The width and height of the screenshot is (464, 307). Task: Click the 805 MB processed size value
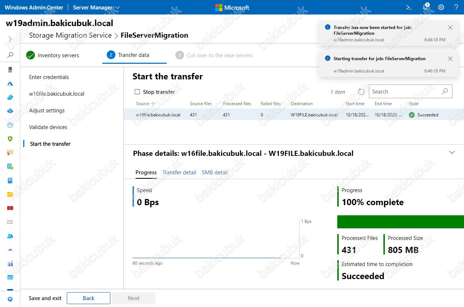(x=403, y=250)
